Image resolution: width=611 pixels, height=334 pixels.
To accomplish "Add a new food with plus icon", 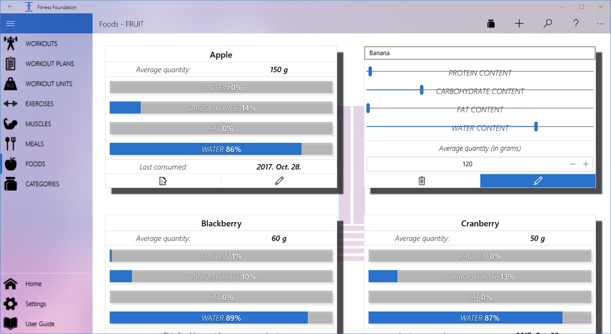I will [519, 24].
